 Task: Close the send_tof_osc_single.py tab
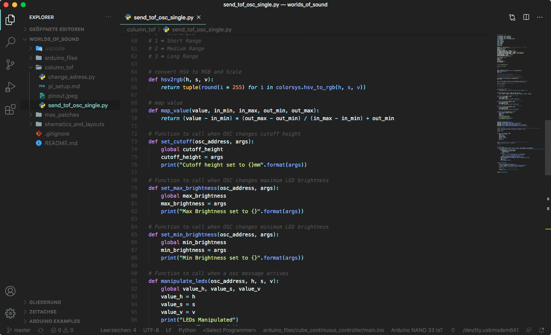[198, 18]
